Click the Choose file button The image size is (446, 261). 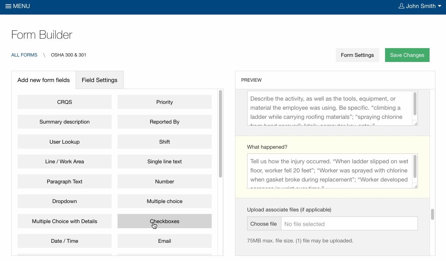coord(264,224)
